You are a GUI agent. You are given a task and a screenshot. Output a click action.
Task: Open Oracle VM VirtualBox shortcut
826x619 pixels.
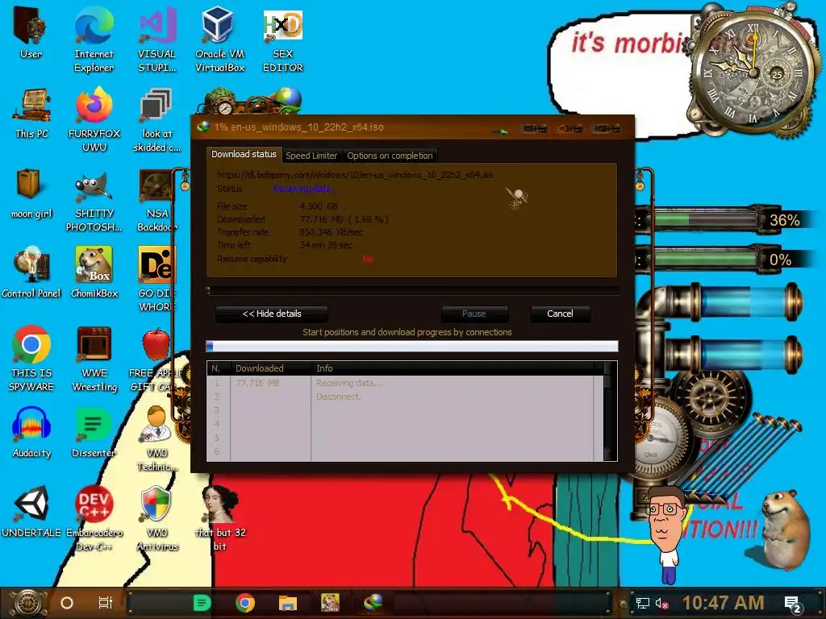219,40
